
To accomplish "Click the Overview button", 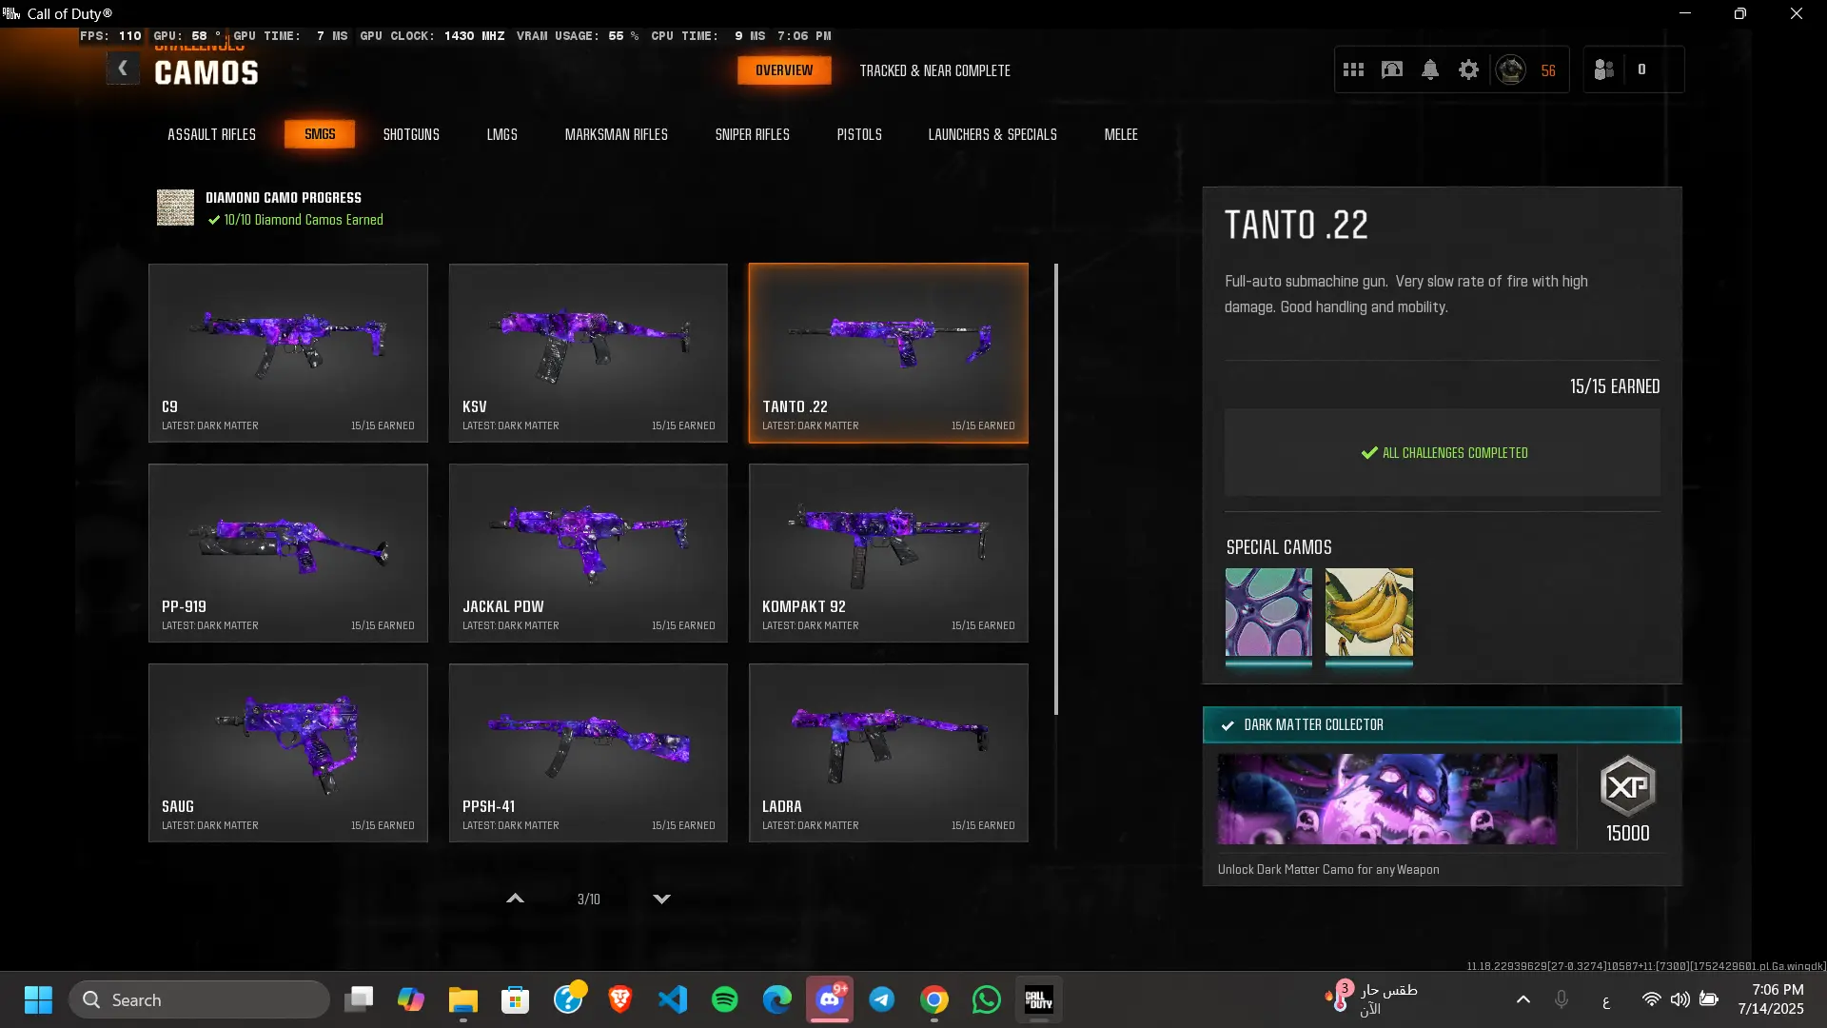I will 783,70.
